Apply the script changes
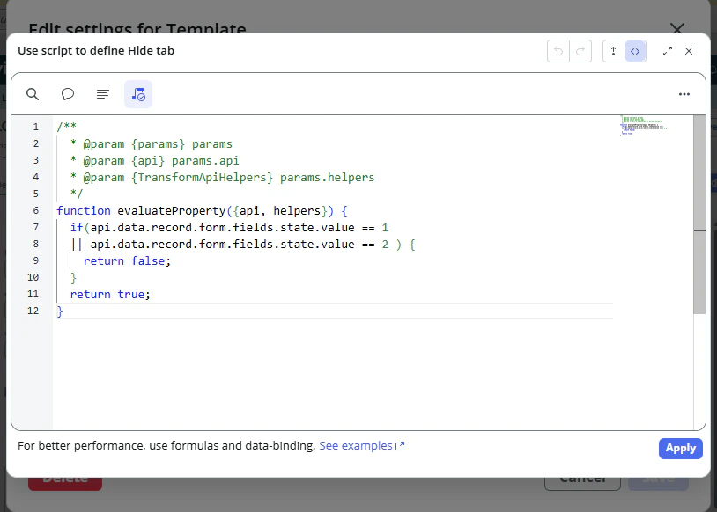Screen dimensions: 717x512 click(680, 449)
